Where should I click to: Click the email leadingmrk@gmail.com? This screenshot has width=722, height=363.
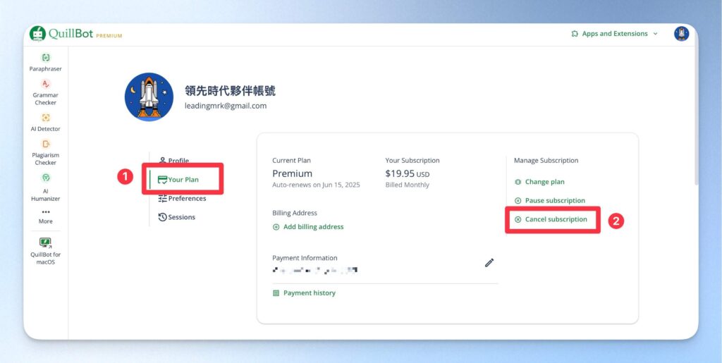[226, 106]
